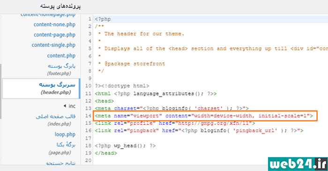Open content-none.php theme file
The width and height of the screenshot is (328, 171).
tap(54, 25)
